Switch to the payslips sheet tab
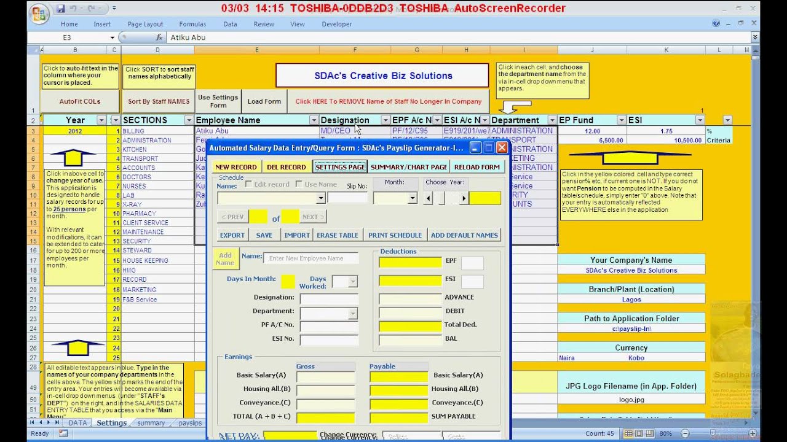This screenshot has height=442, width=787. [190, 423]
